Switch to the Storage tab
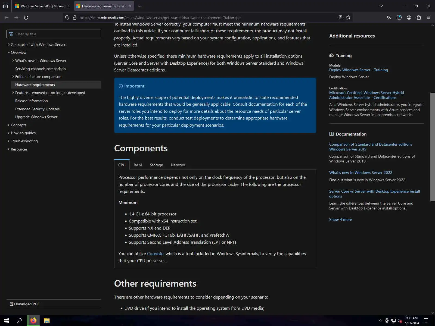The image size is (435, 326). click(x=156, y=165)
